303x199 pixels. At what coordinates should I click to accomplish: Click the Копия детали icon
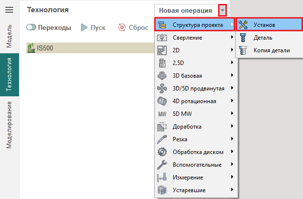243,50
